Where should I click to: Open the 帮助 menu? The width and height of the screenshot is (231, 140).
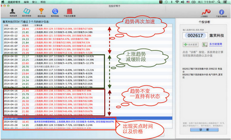point(43,2)
